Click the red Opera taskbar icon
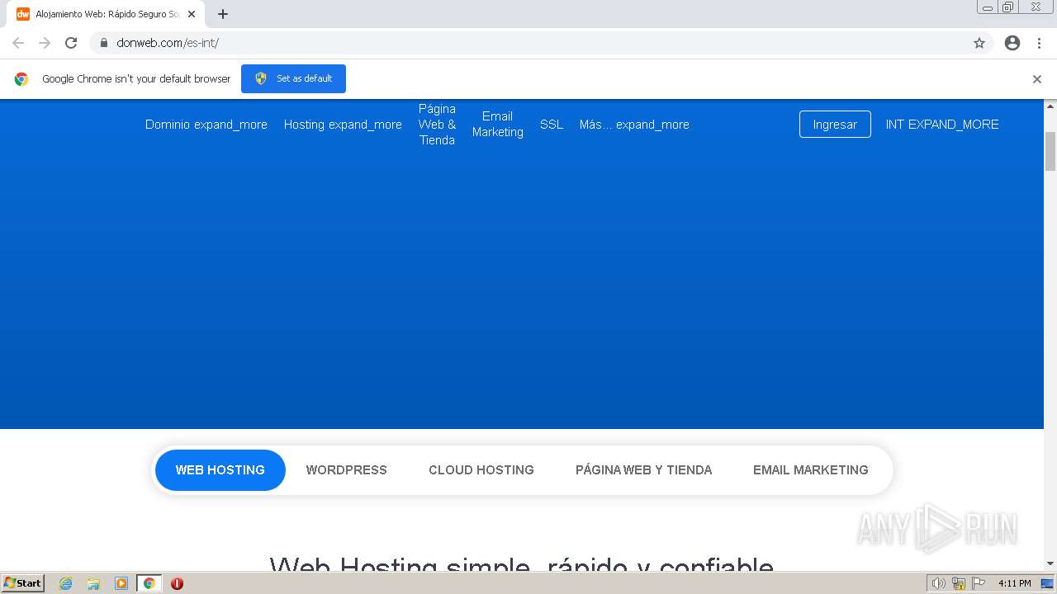Viewport: 1057px width, 594px height. point(177,583)
